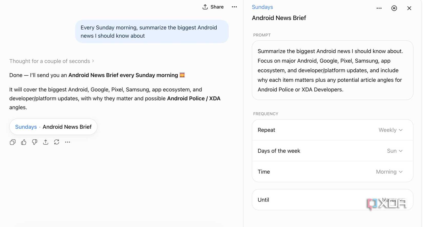
Task: Click the blue Sundays label in panel header
Action: 262,7
